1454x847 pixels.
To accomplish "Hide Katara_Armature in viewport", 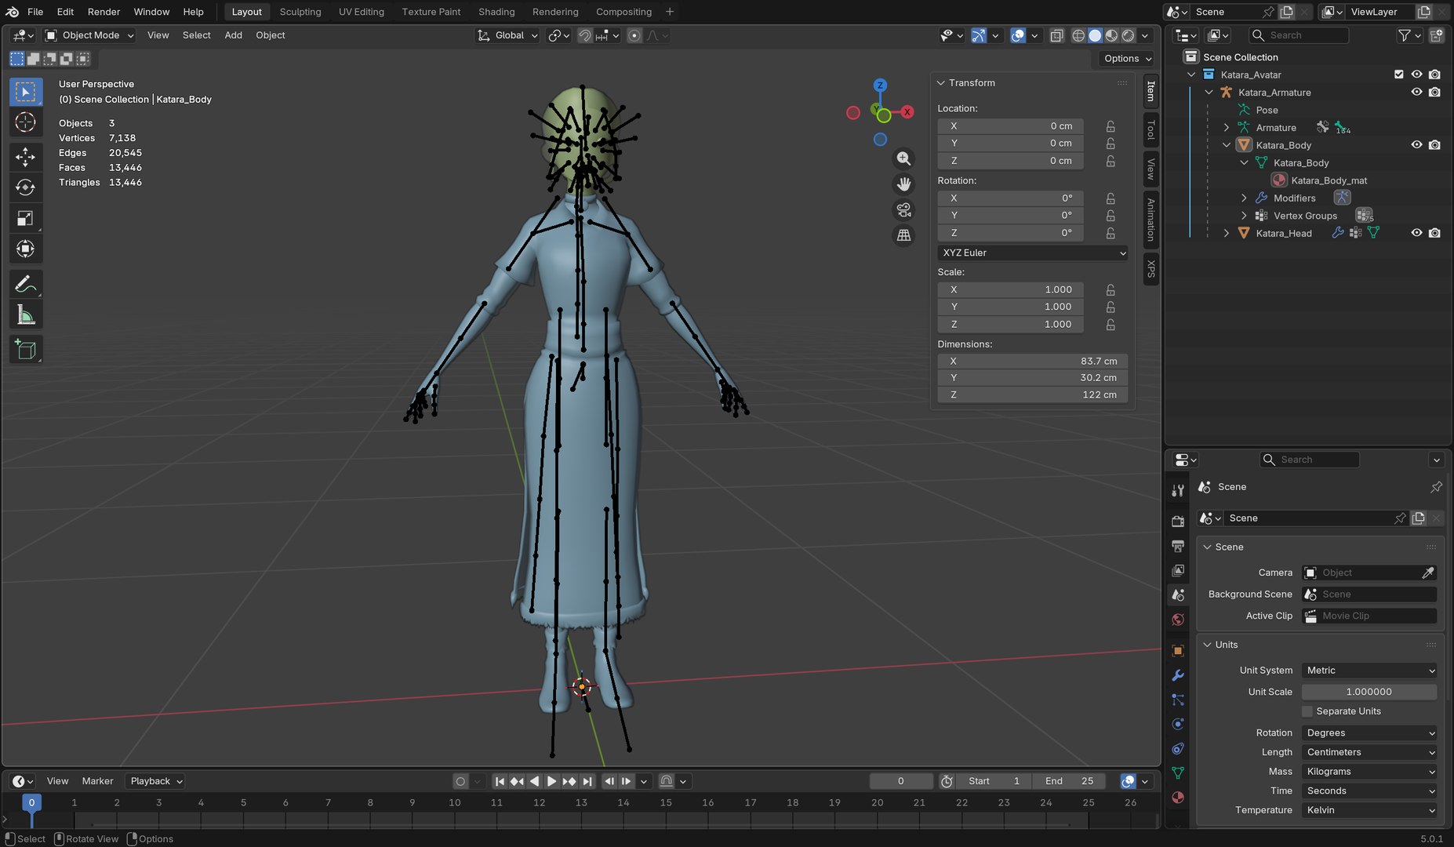I will click(x=1416, y=92).
